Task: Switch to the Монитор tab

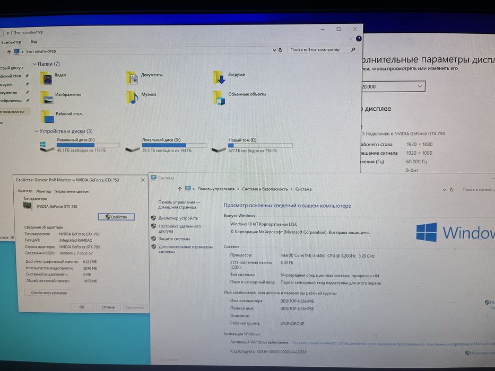Action: pos(44,191)
